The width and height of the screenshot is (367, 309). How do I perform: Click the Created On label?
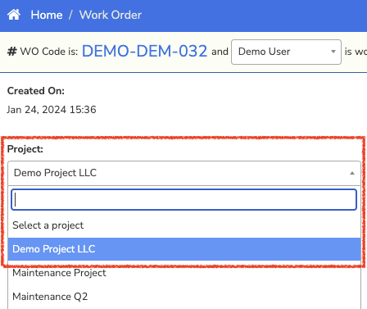click(36, 91)
